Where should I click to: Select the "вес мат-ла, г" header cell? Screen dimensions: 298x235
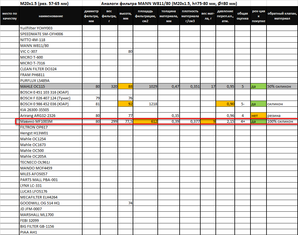tap(208, 16)
